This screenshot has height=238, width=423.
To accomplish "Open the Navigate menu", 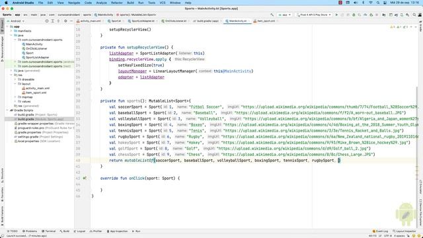I will tap(74, 3).
